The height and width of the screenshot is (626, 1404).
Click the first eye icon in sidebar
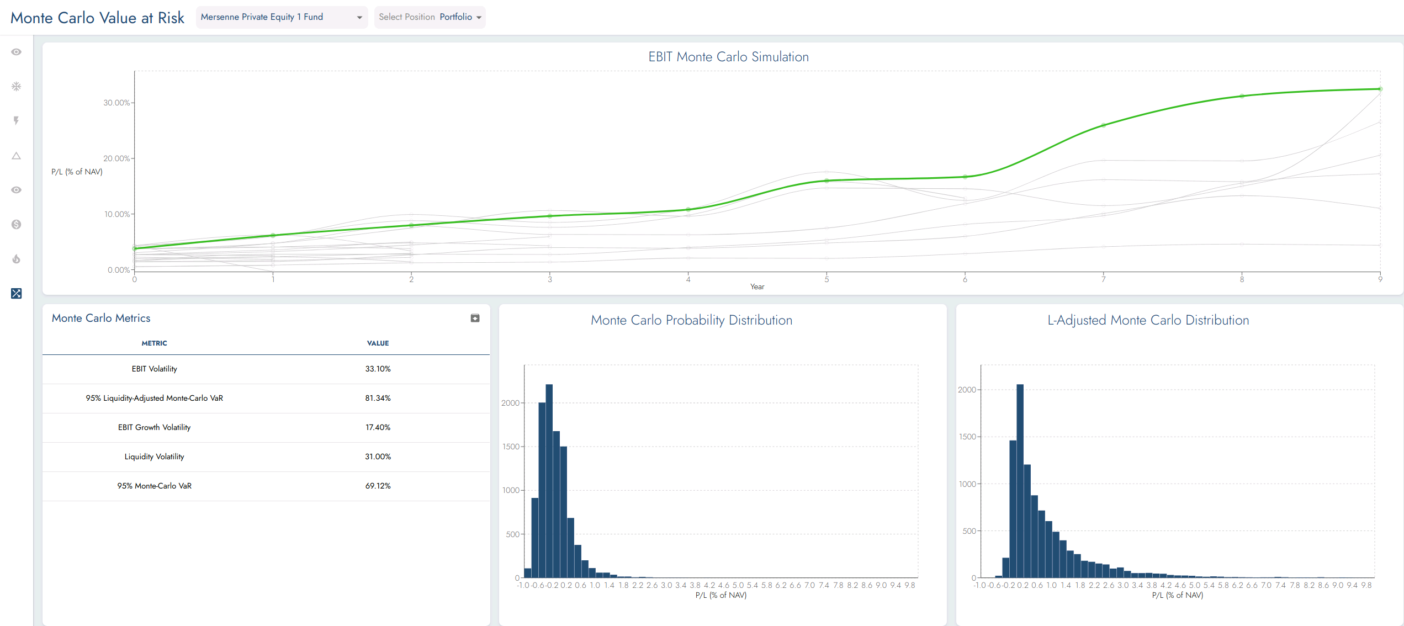pyautogui.click(x=17, y=52)
